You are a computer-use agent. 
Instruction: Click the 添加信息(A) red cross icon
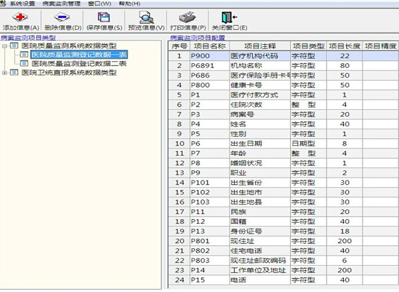pyautogui.click(x=20, y=17)
